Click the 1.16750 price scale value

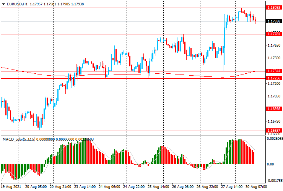point(274,121)
